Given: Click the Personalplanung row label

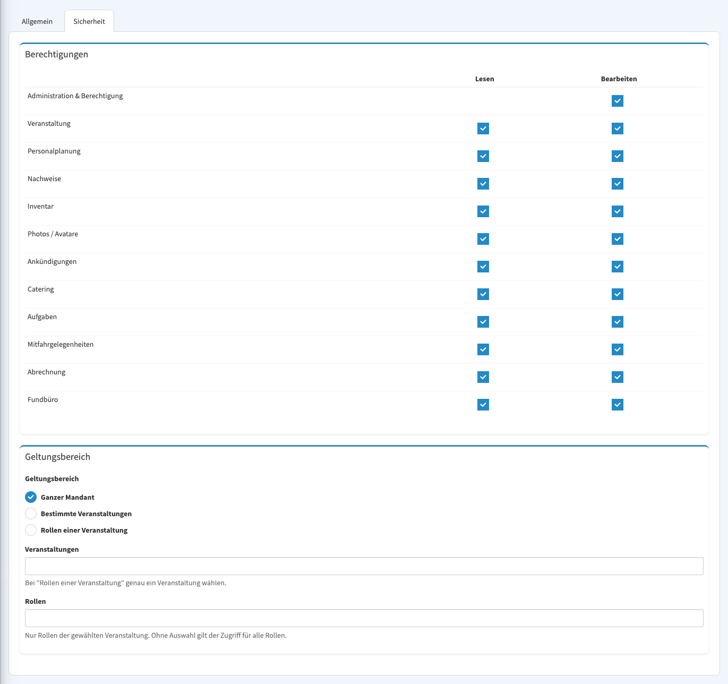Looking at the screenshot, I should pos(54,151).
